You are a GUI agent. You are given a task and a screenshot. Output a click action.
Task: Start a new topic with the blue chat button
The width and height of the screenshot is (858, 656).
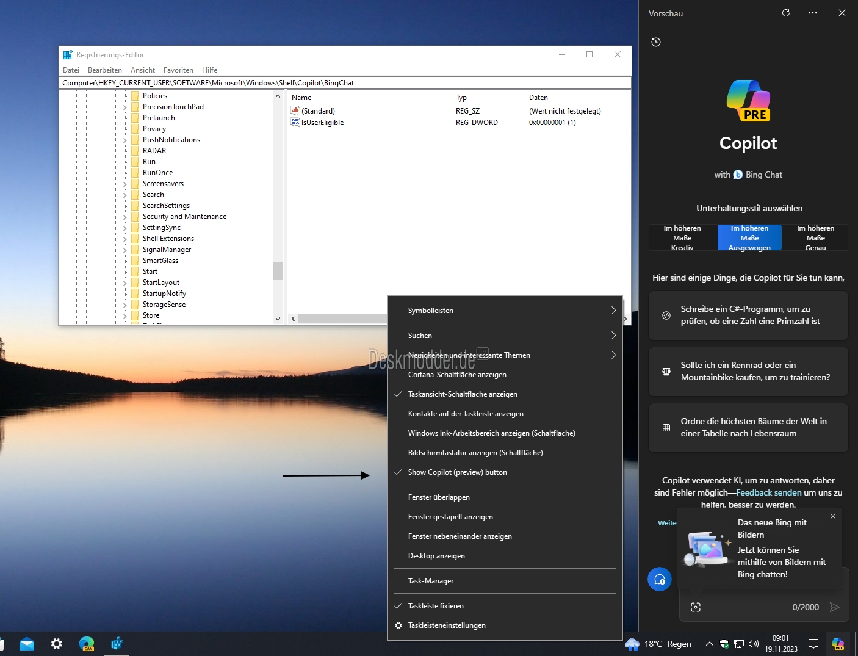coord(660,579)
